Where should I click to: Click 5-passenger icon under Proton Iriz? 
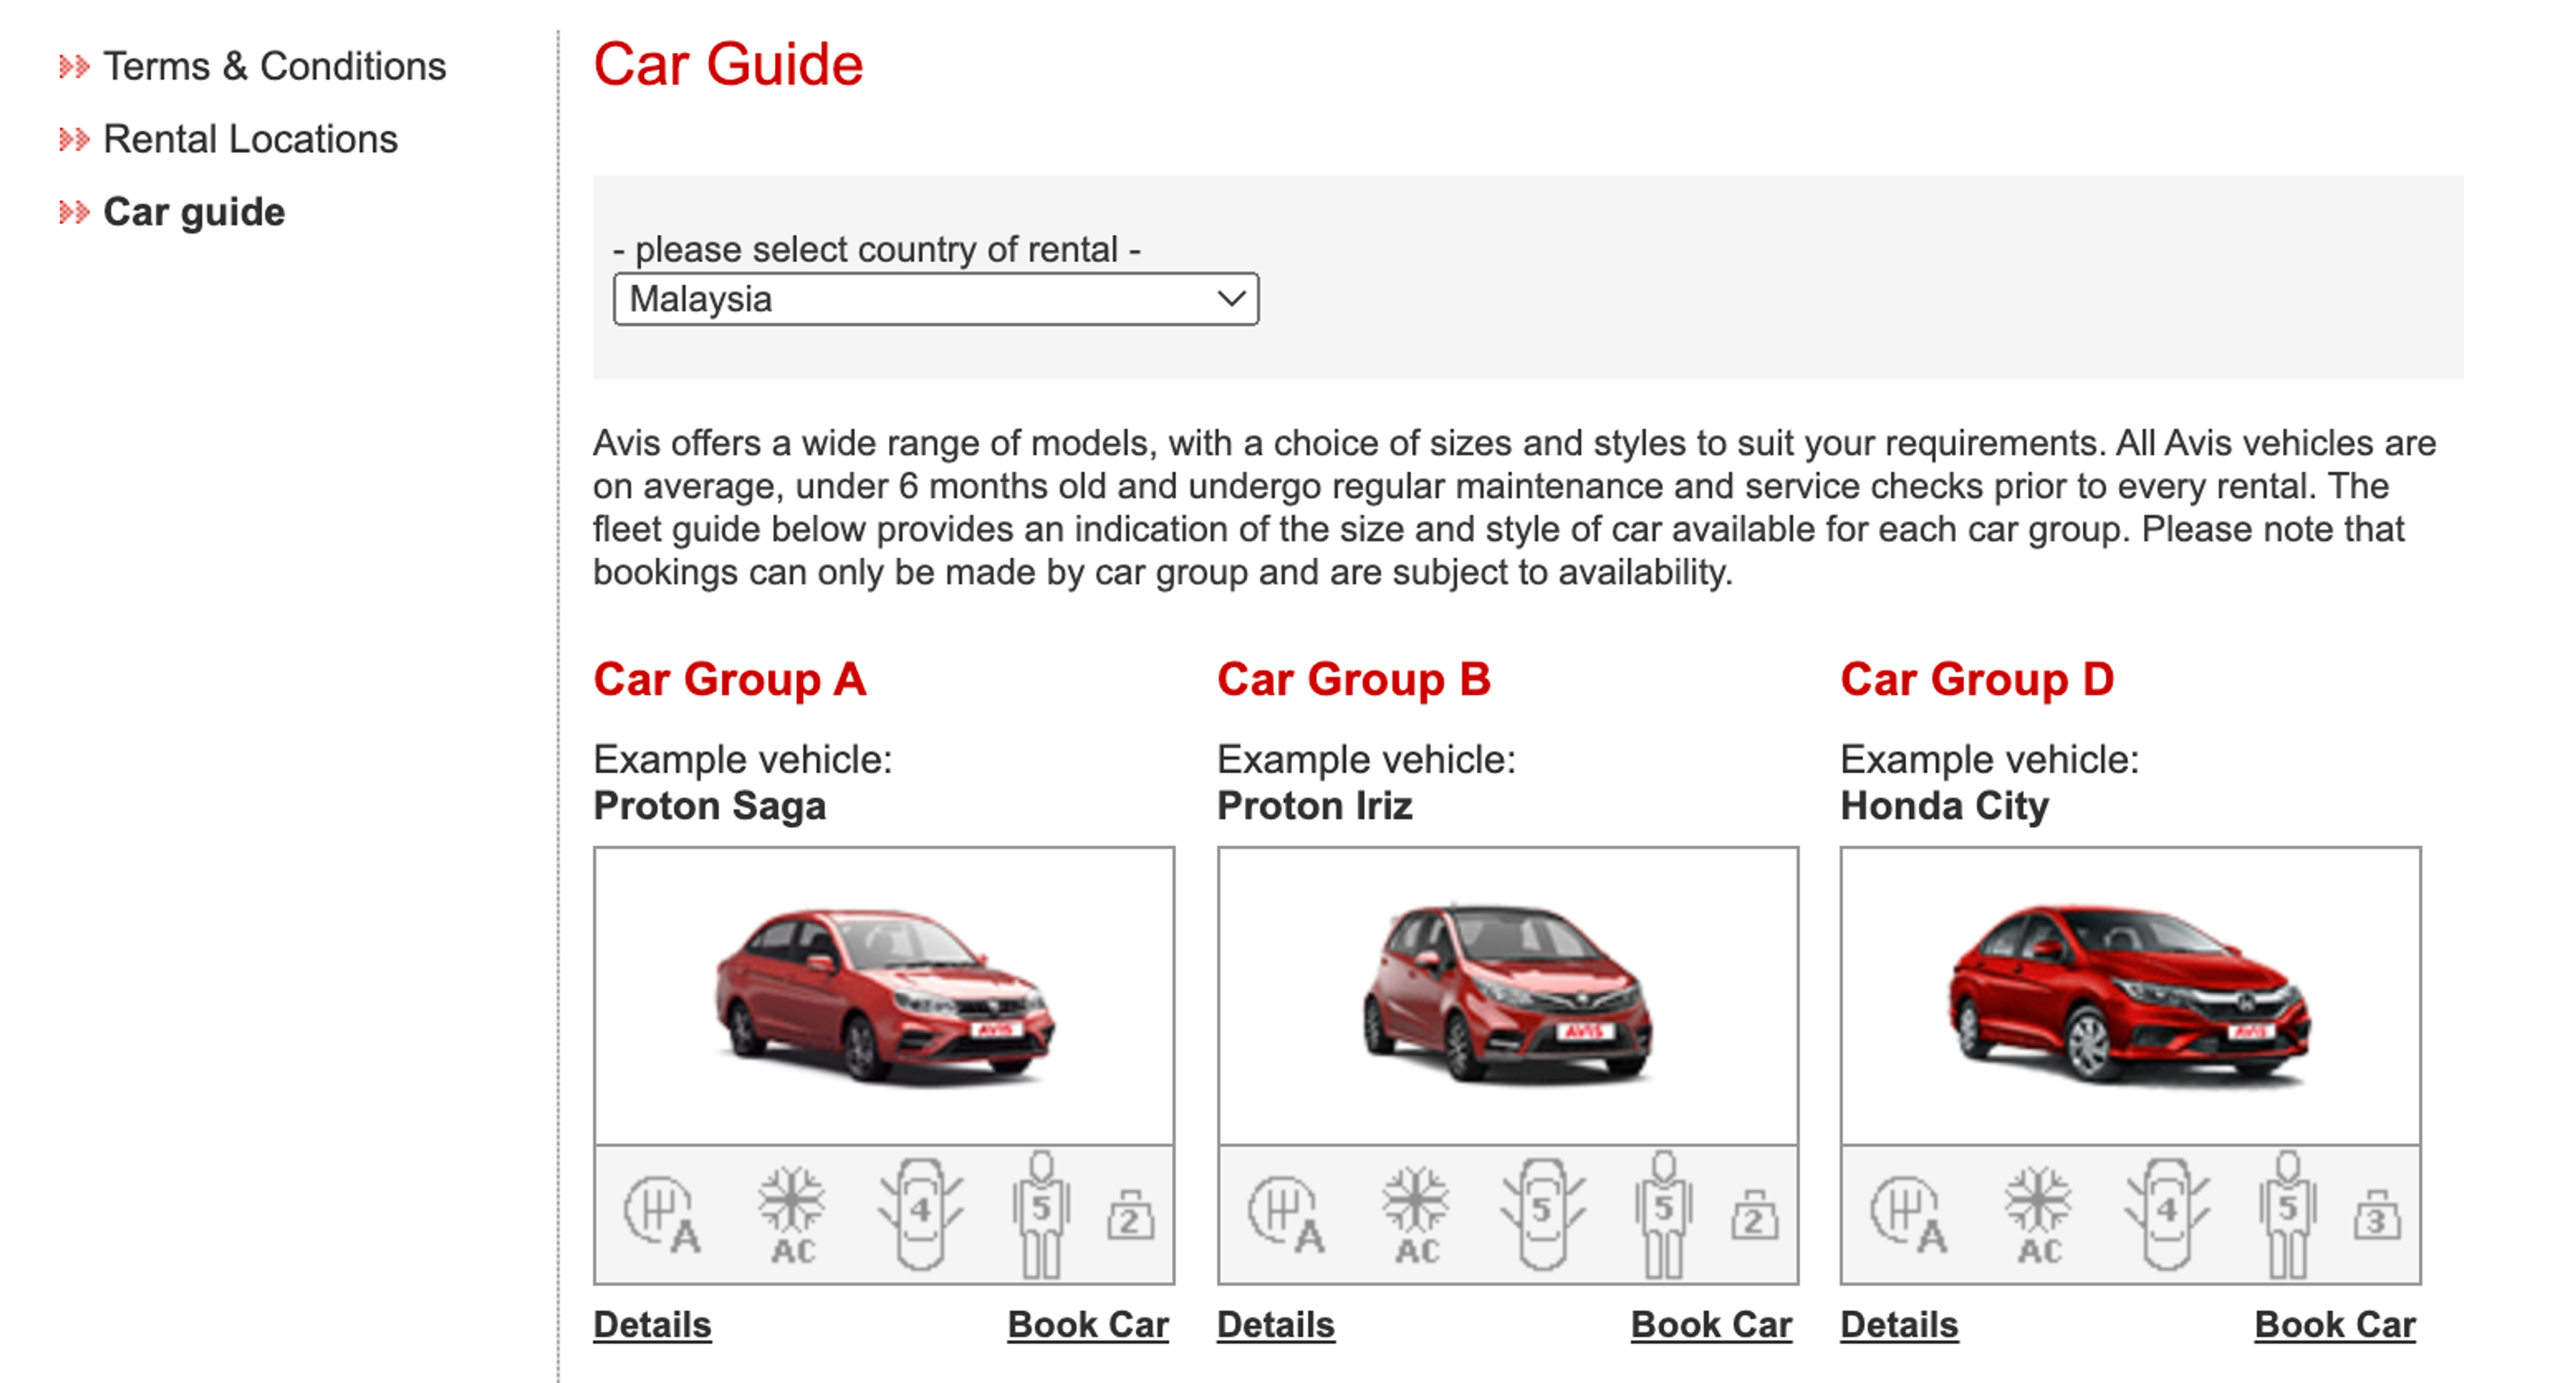(1664, 1214)
